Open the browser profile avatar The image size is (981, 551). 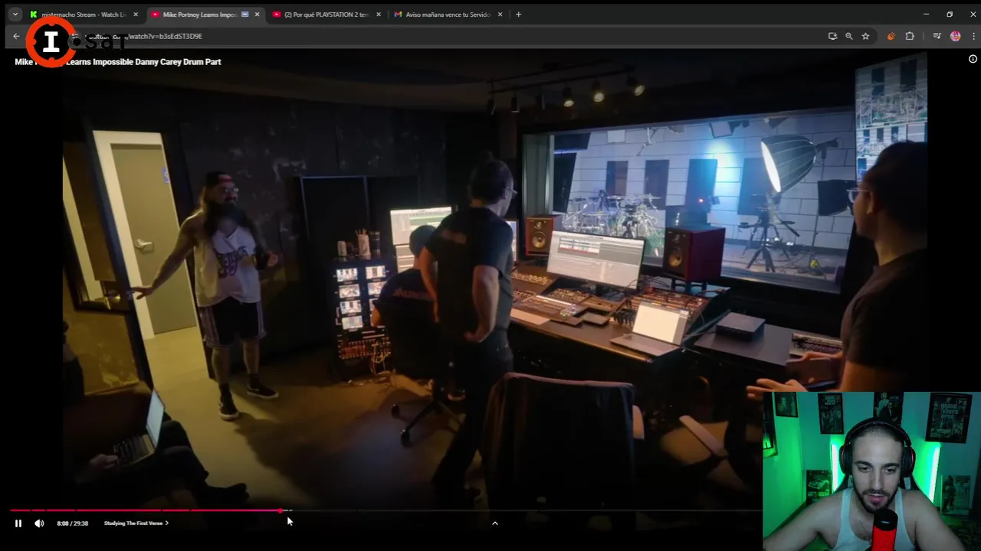(x=955, y=36)
